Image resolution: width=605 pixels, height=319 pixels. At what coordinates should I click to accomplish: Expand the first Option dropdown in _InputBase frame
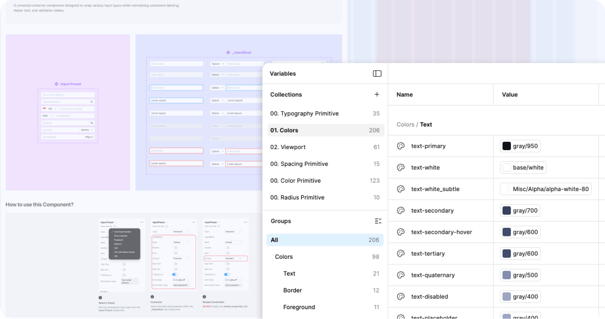(217, 64)
